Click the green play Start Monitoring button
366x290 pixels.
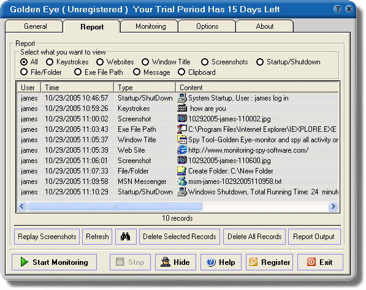(54, 262)
